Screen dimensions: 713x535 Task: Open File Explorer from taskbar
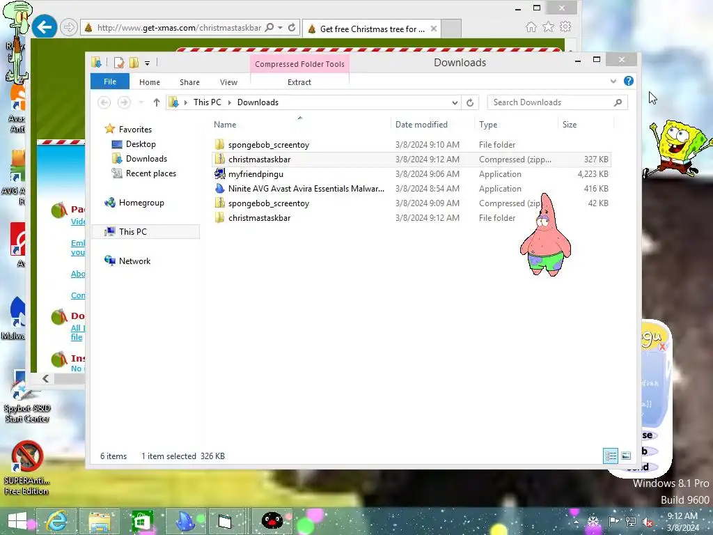coord(100,521)
